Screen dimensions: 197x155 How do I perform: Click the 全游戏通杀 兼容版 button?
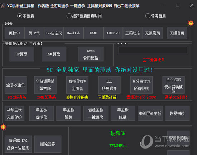coord(45,85)
